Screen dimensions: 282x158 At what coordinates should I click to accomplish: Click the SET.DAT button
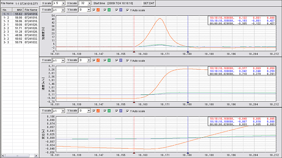(149, 3)
